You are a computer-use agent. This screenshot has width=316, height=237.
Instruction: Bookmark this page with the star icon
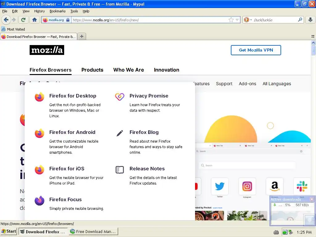tap(231, 20)
